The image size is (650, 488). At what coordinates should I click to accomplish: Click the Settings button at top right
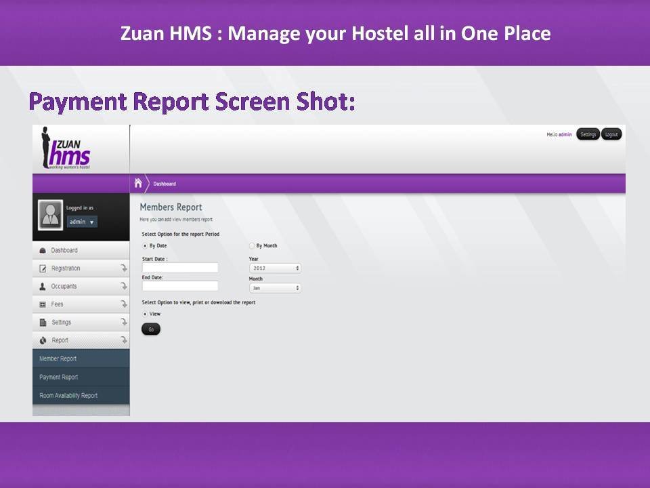[x=588, y=134]
